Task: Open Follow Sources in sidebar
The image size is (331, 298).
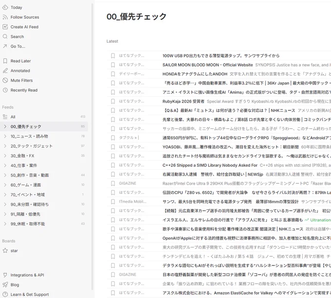Action: tap(25, 17)
